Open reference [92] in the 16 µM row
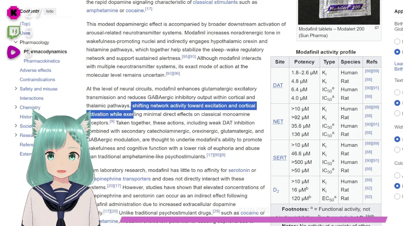403x226 pixels. coord(368,188)
